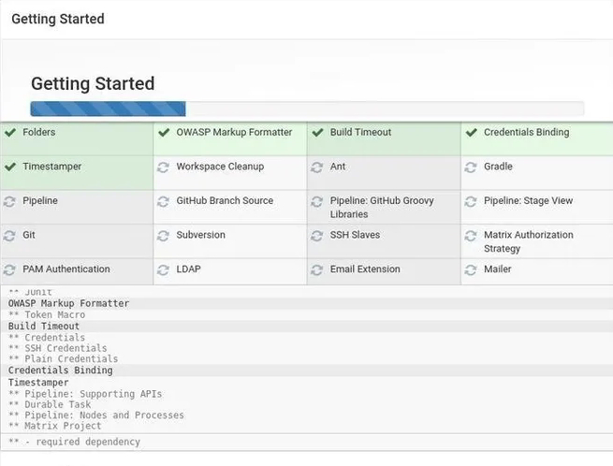The width and height of the screenshot is (613, 466).
Task: Click the pending sync icon beside Subversion
Action: pos(164,236)
